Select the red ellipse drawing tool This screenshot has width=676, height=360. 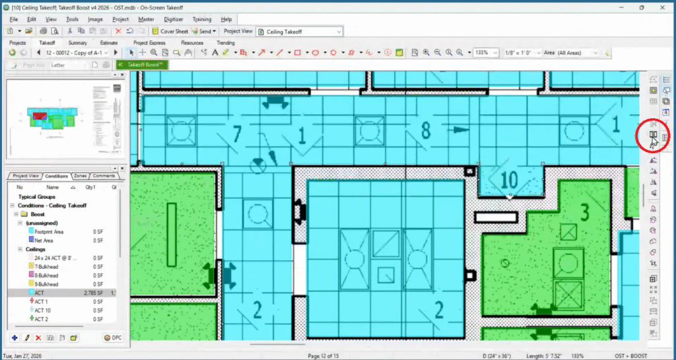point(316,53)
